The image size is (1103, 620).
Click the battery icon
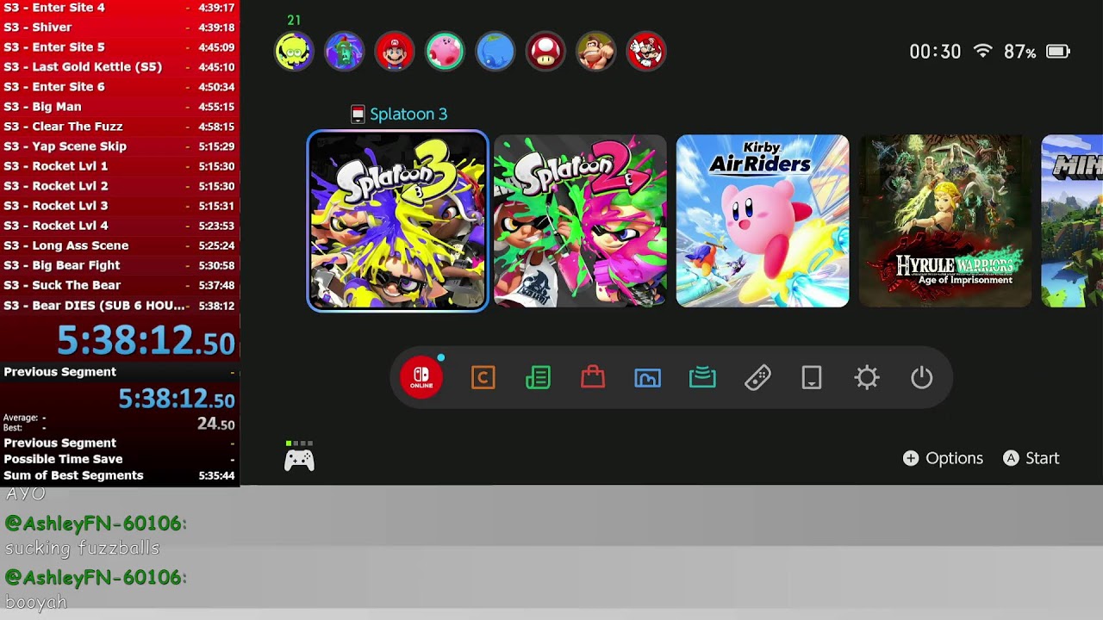point(1058,52)
